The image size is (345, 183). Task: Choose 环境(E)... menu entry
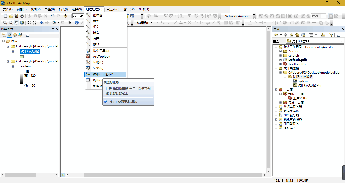point(105,62)
